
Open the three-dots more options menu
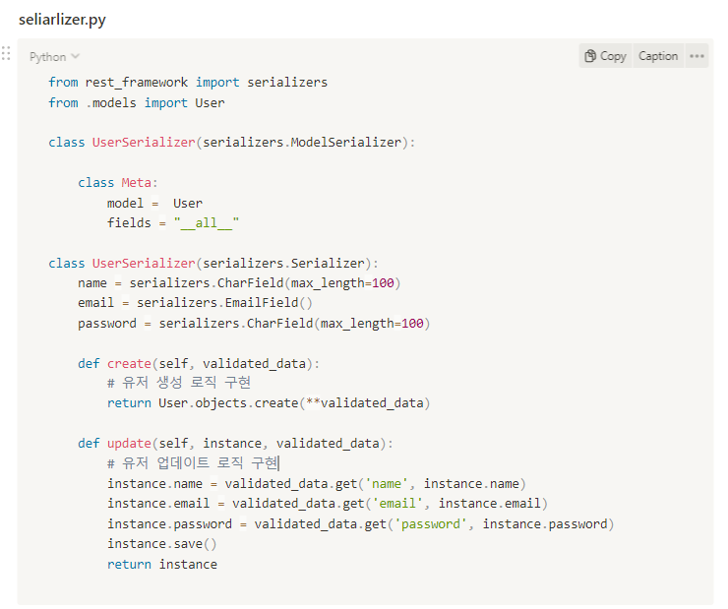click(x=697, y=56)
